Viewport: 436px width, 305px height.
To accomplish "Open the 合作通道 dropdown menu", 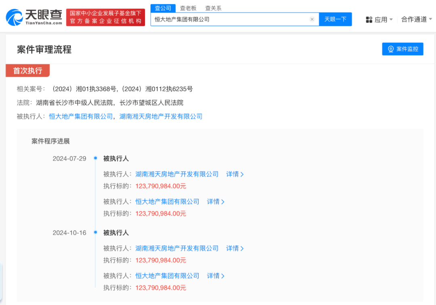I will pyautogui.click(x=417, y=19).
